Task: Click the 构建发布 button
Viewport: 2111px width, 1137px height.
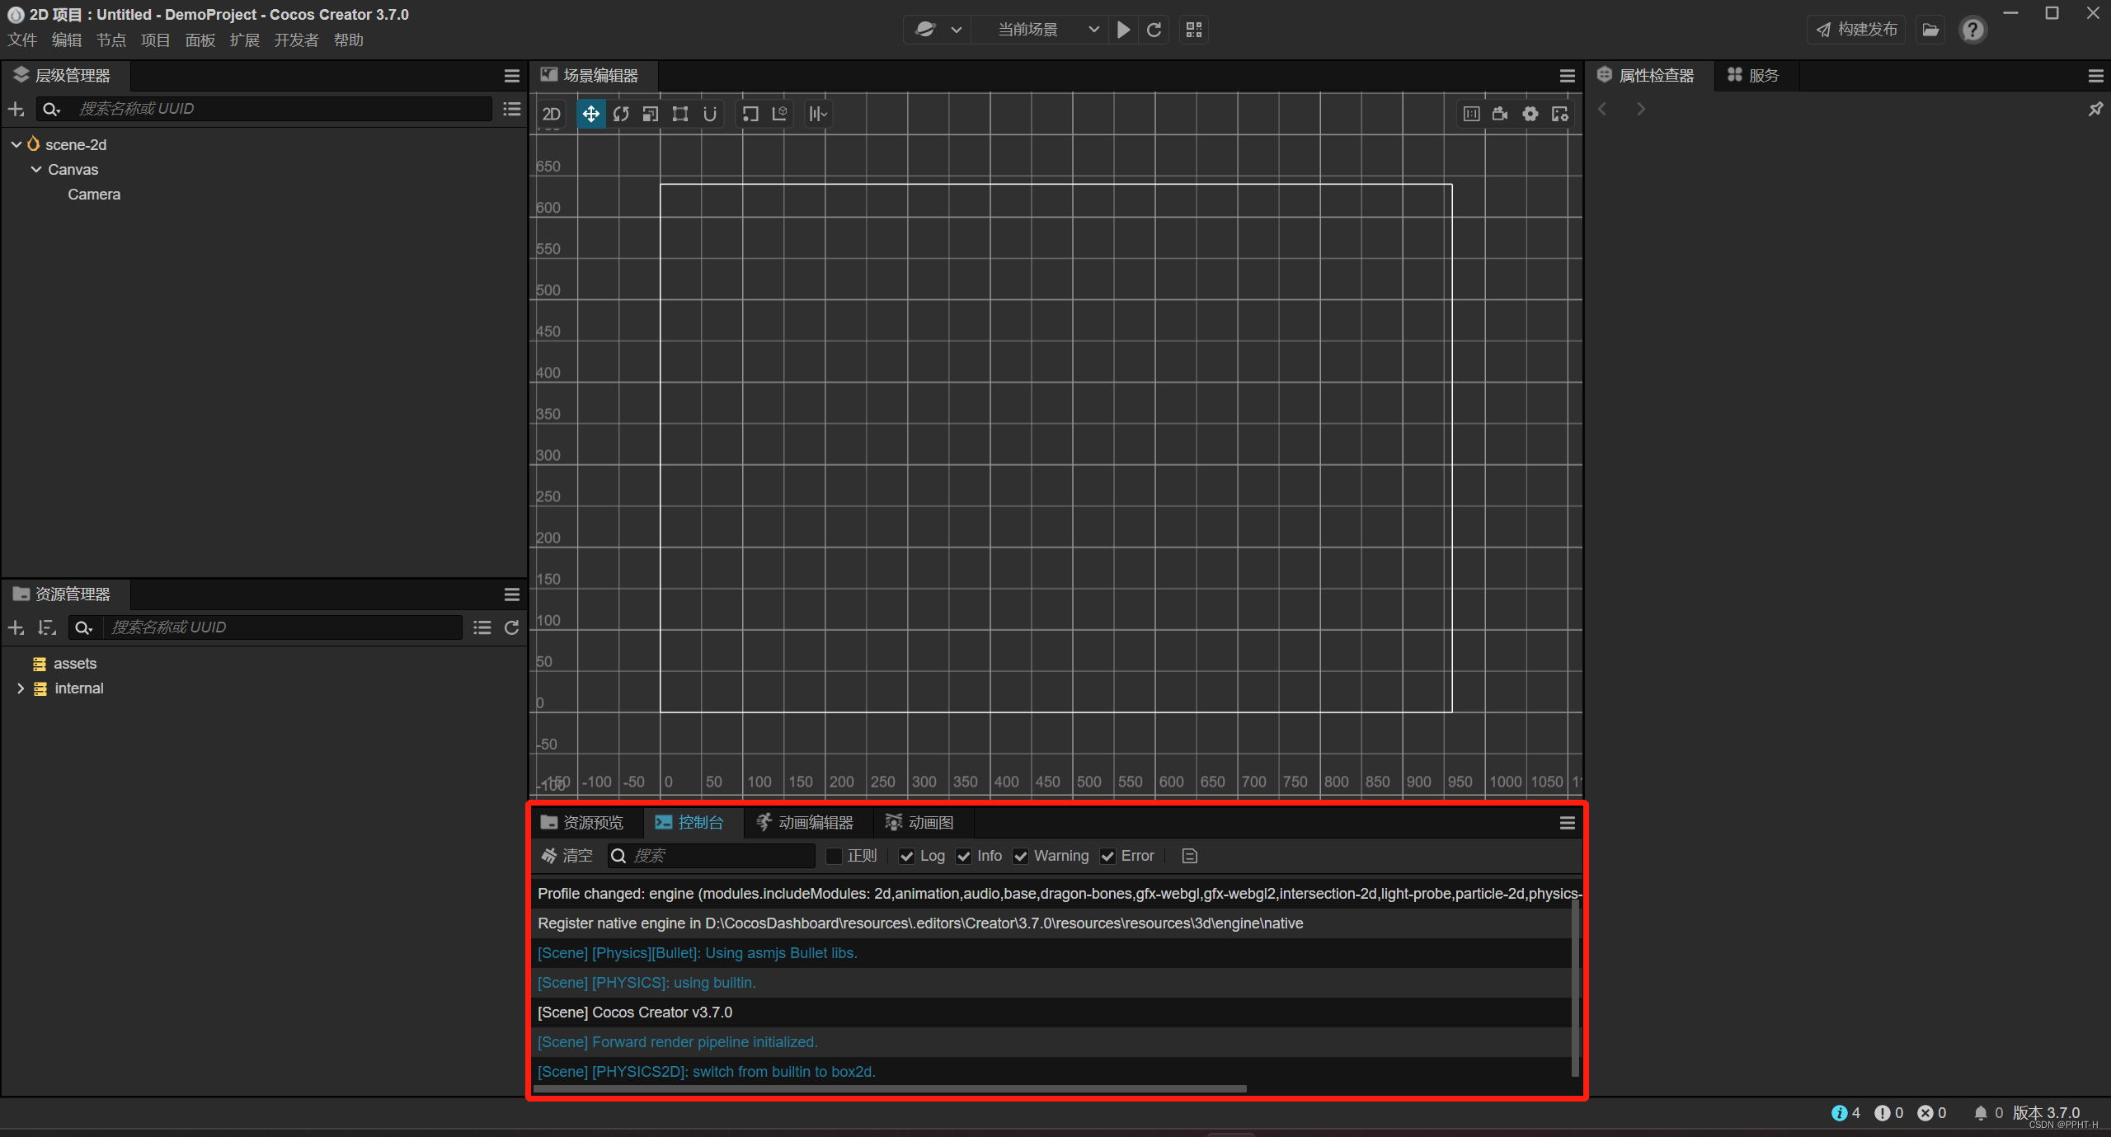Action: click(1857, 30)
